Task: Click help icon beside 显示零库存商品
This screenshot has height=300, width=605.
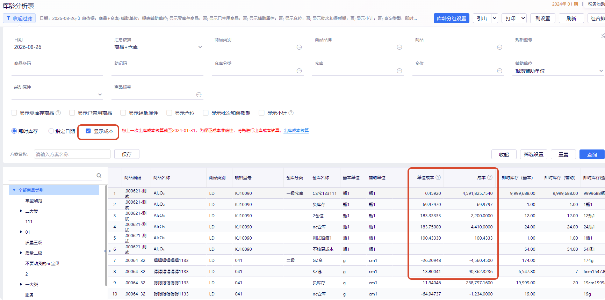Action: (x=58, y=113)
